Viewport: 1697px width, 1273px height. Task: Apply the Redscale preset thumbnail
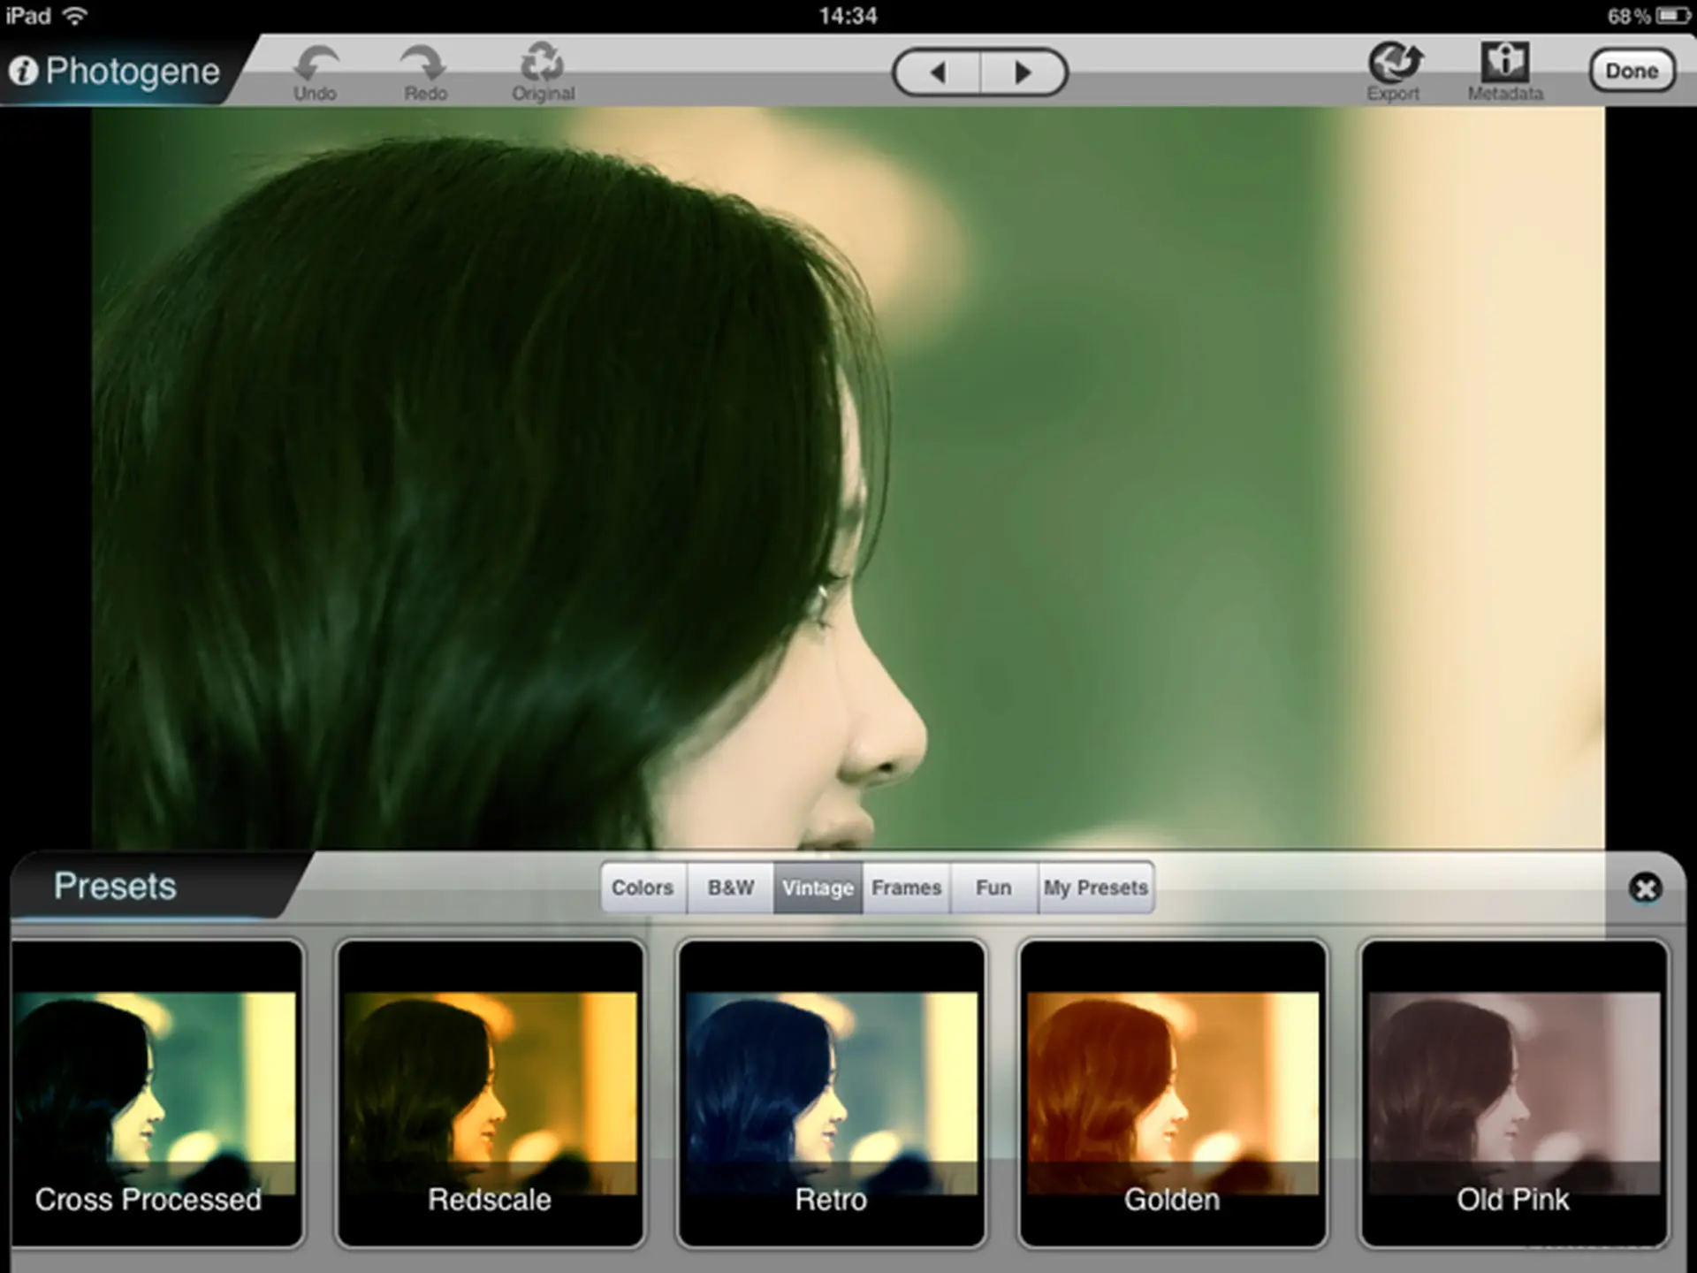tap(490, 1094)
